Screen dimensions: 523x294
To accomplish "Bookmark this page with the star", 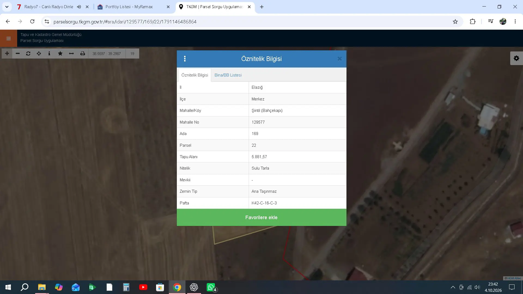I will tap(455, 22).
